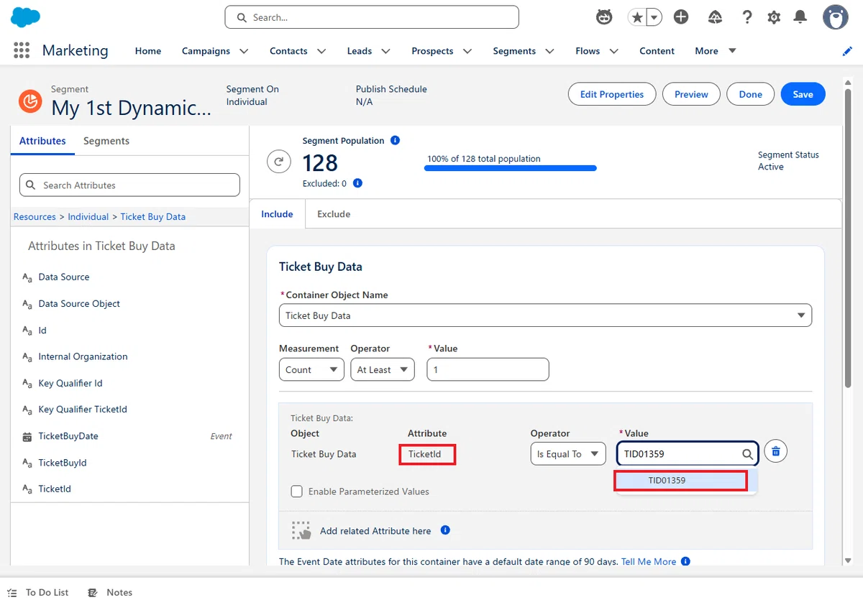
Task: Go to the Home nav item
Action: [x=148, y=51]
